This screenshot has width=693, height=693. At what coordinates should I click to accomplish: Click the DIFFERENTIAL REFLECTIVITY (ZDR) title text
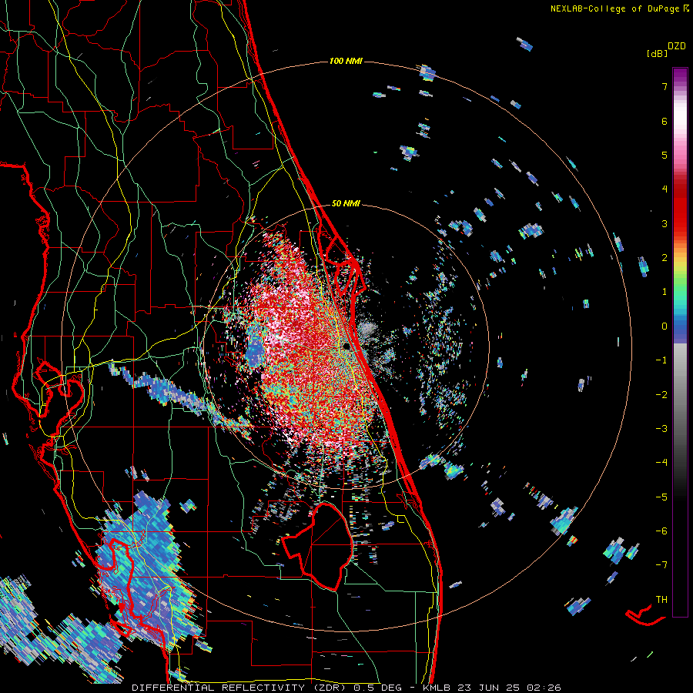240,688
